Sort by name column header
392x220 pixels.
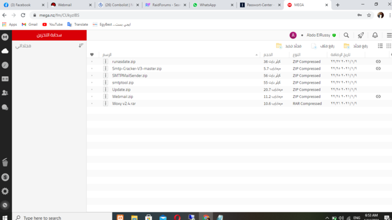[x=107, y=54]
